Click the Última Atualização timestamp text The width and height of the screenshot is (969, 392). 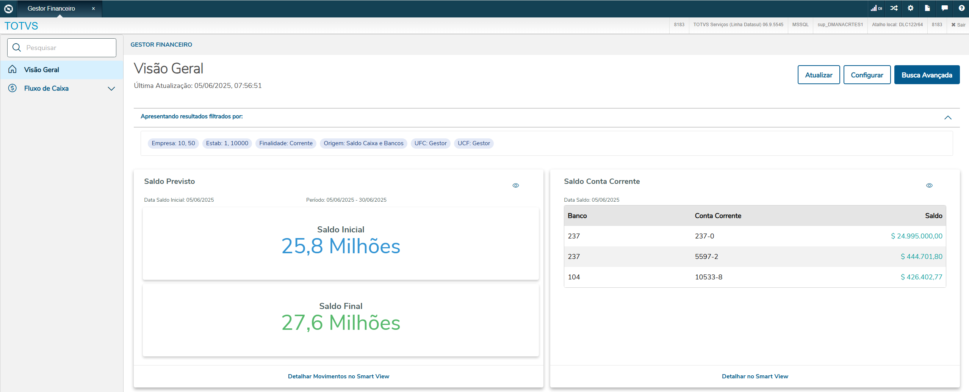198,86
